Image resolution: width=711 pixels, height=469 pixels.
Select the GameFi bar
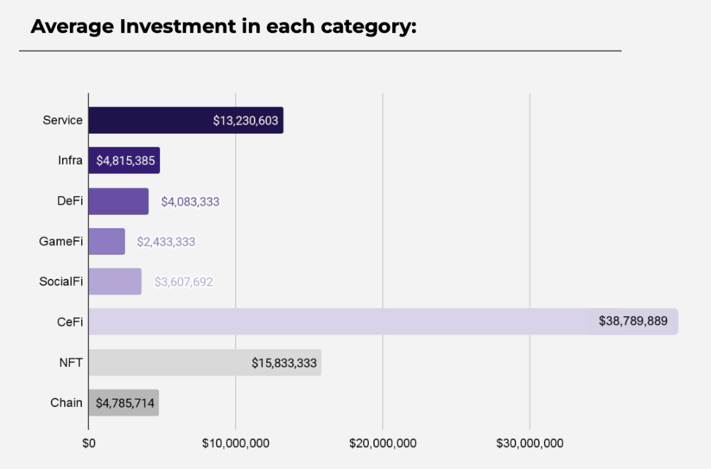[107, 242]
